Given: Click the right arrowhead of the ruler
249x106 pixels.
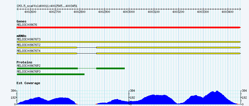Looking at the screenshot, I should point(240,9).
